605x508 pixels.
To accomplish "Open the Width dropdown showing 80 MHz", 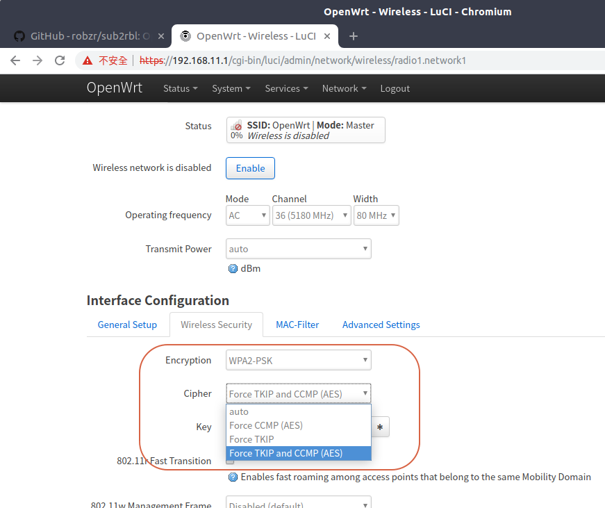I will tap(376, 215).
